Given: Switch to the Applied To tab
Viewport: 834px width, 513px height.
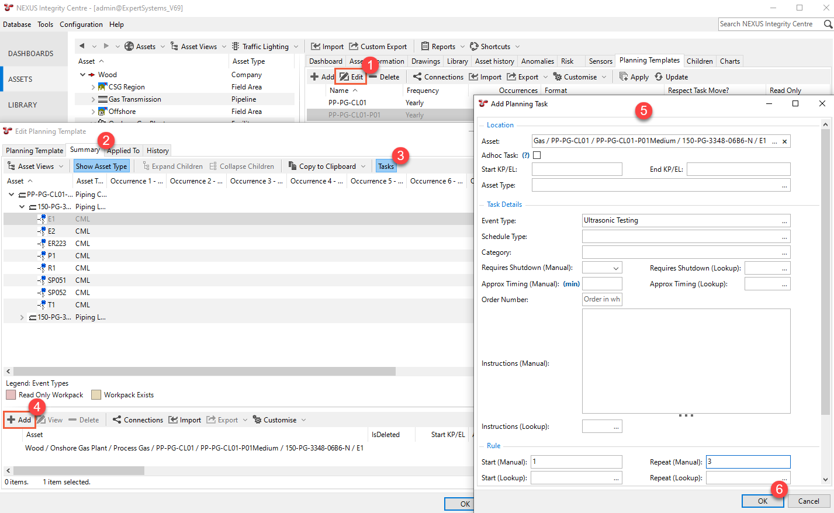Looking at the screenshot, I should tap(123, 150).
